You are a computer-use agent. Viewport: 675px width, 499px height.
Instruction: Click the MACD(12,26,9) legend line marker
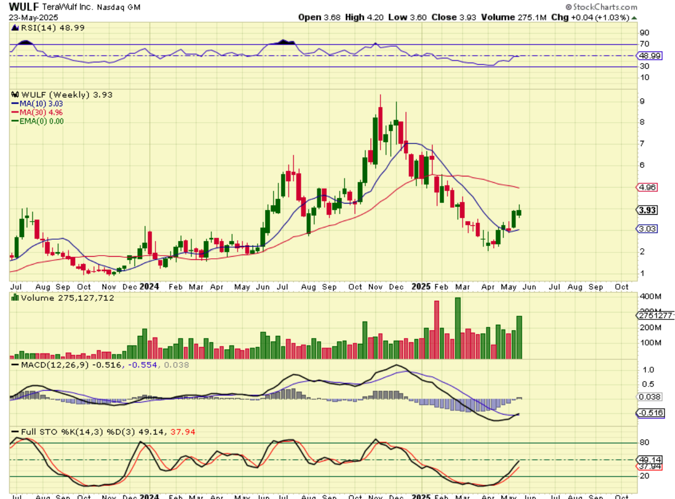[x=14, y=366]
